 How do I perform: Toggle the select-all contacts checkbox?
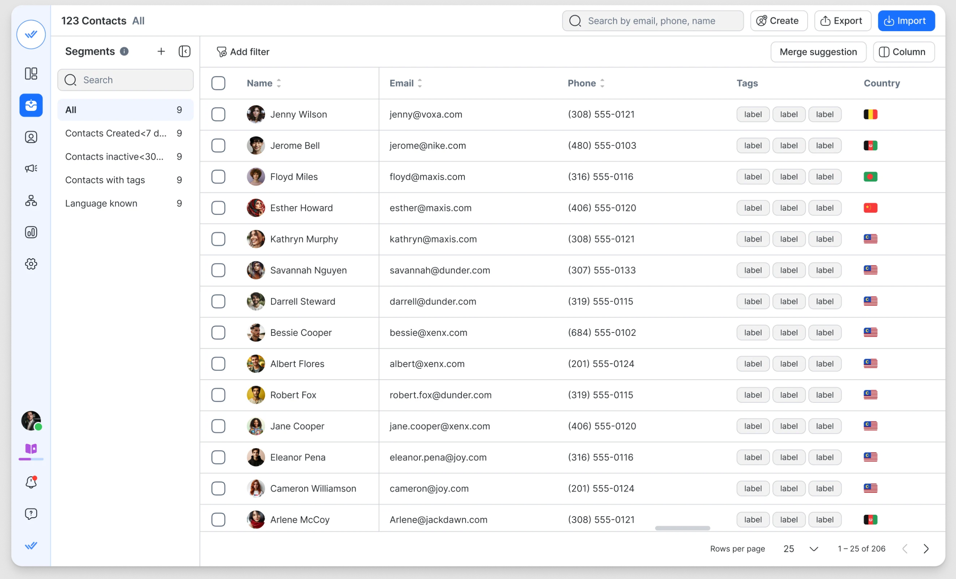click(x=218, y=83)
